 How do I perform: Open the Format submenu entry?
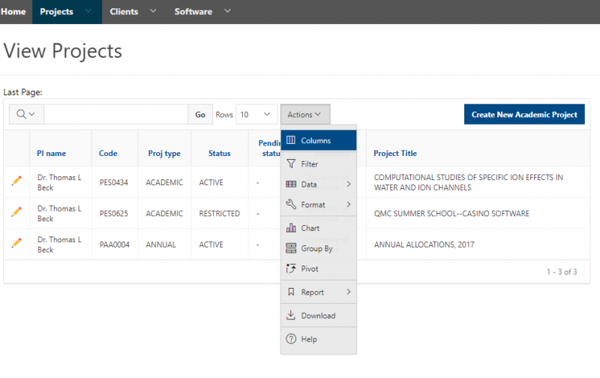coord(318,205)
